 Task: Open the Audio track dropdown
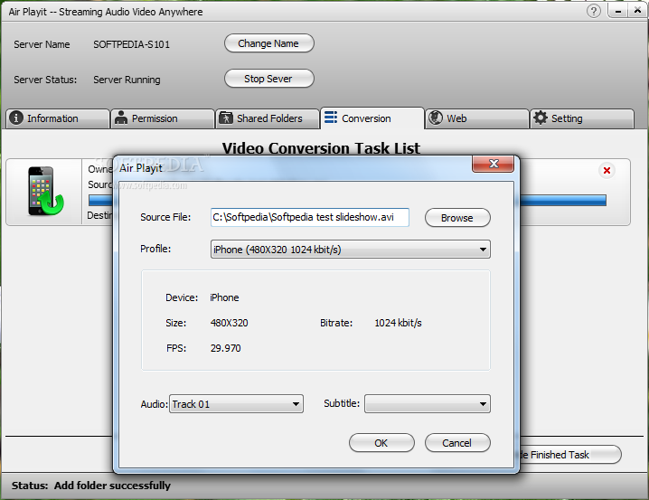coord(236,404)
